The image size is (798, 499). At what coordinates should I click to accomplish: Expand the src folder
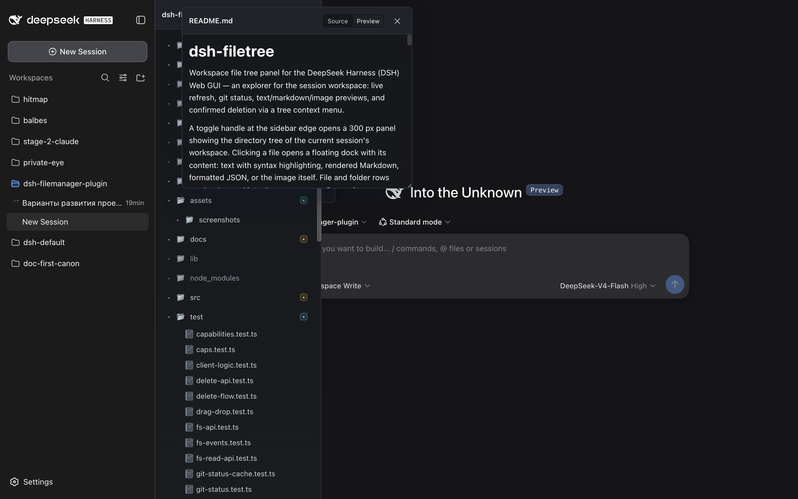(x=169, y=298)
